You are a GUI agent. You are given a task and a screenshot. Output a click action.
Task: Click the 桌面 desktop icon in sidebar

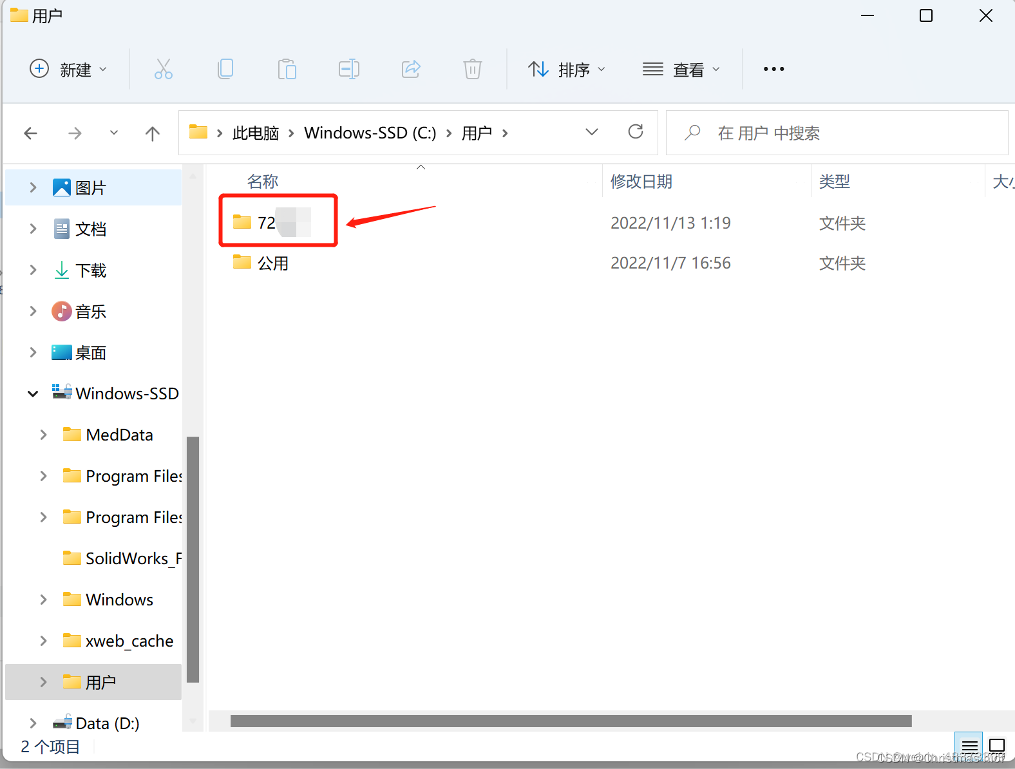[62, 352]
